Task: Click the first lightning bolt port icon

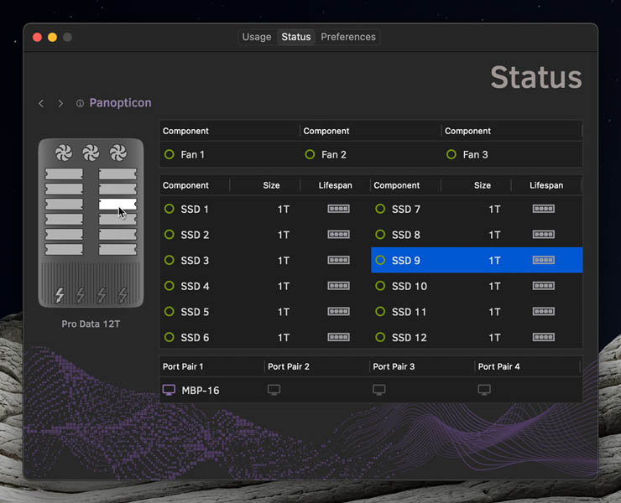Action: 60,295
